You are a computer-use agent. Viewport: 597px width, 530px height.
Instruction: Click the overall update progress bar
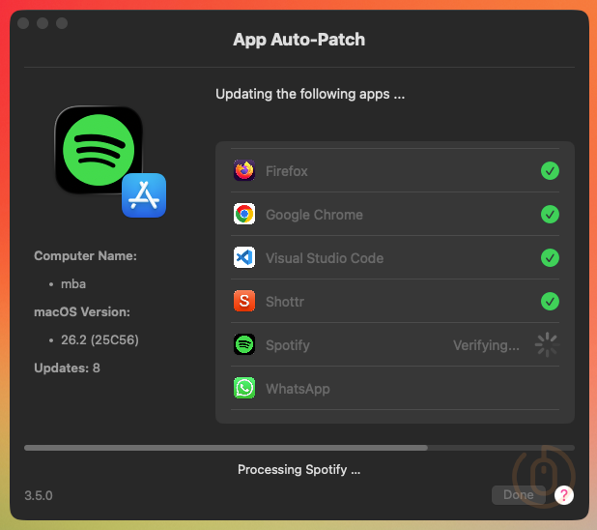(x=299, y=448)
